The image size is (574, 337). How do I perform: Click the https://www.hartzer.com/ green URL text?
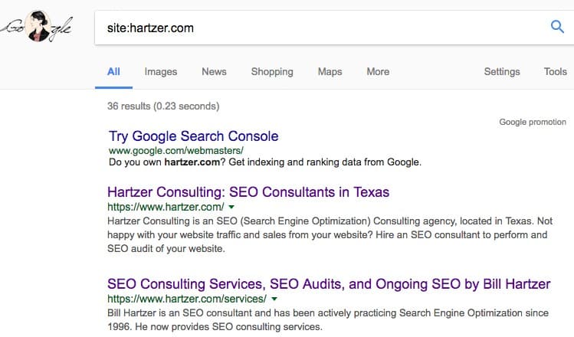(166, 207)
